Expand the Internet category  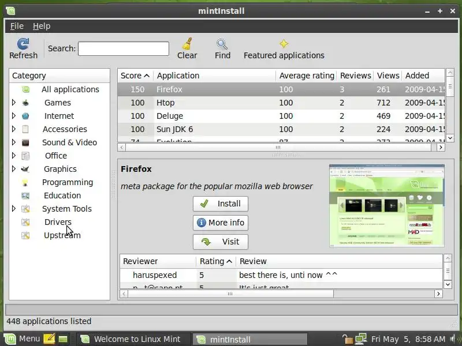click(x=13, y=116)
